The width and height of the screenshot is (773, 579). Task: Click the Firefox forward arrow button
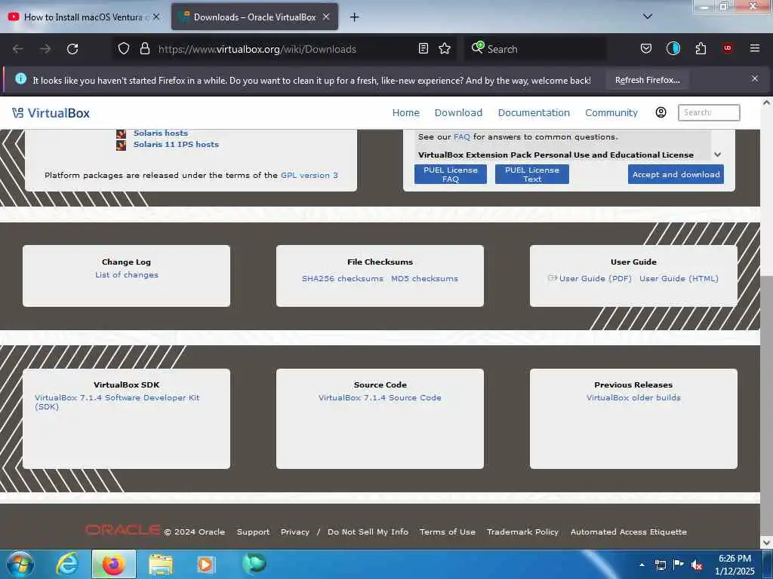45,49
